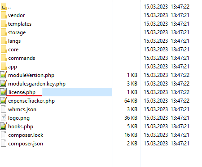The image size is (202, 167).
Task: Click the 3 KB size of whmcs.json
Action: click(132, 109)
